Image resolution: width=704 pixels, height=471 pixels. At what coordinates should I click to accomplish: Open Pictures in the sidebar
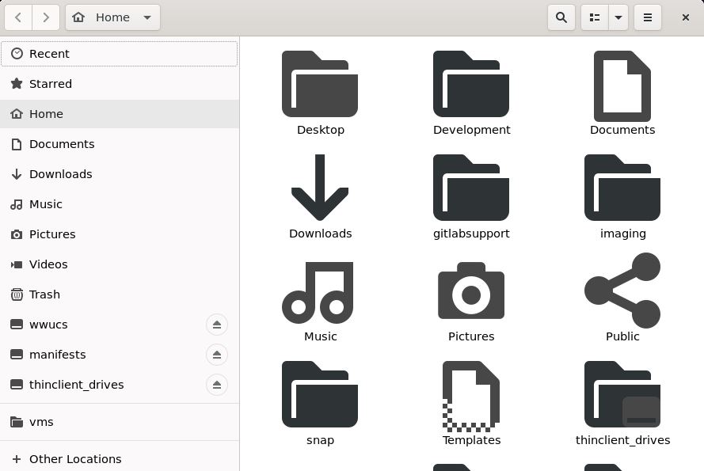(120, 234)
